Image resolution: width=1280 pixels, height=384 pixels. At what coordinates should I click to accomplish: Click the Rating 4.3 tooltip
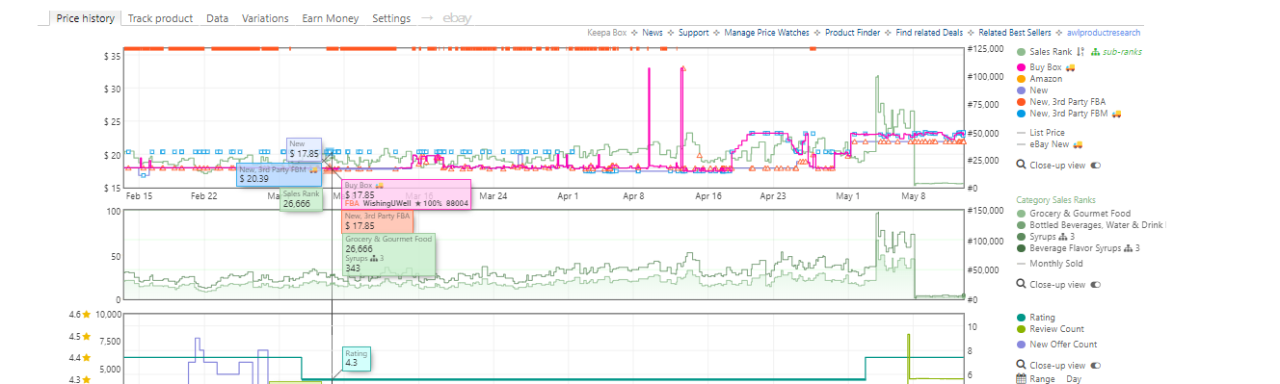coord(357,358)
